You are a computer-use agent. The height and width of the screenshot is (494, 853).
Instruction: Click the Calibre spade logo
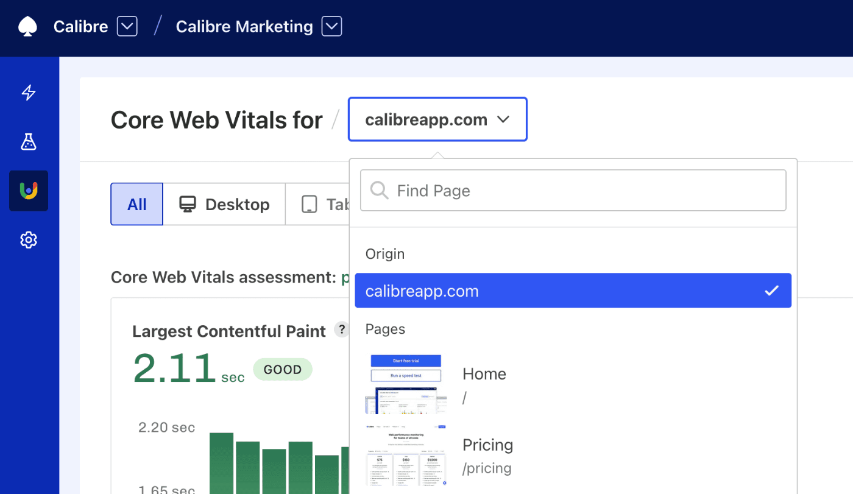click(x=27, y=26)
